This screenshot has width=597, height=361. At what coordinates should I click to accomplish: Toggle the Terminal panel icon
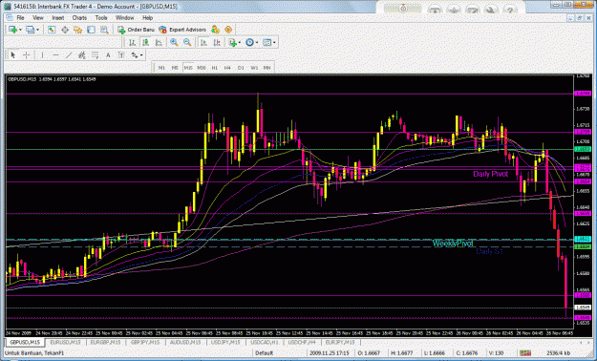[91, 30]
